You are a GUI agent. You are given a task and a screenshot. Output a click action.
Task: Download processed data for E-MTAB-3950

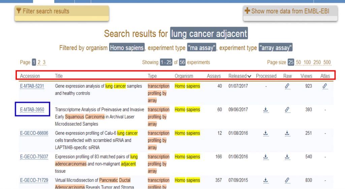265,110
